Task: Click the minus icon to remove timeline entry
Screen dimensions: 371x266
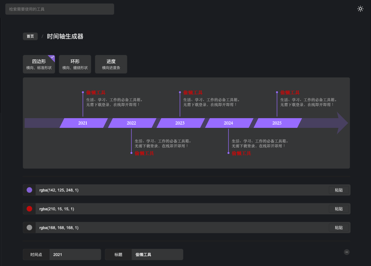Action: [x=346, y=252]
